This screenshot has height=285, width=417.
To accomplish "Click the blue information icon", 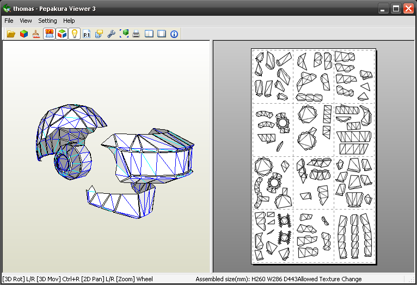I will (174, 34).
